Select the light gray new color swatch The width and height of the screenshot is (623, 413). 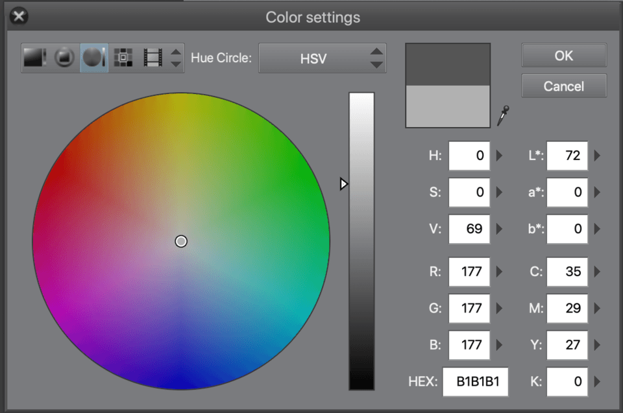coord(448,106)
